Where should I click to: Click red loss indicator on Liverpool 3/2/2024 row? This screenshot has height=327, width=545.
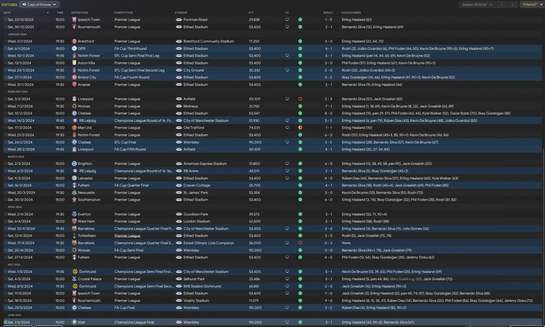tap(300, 99)
